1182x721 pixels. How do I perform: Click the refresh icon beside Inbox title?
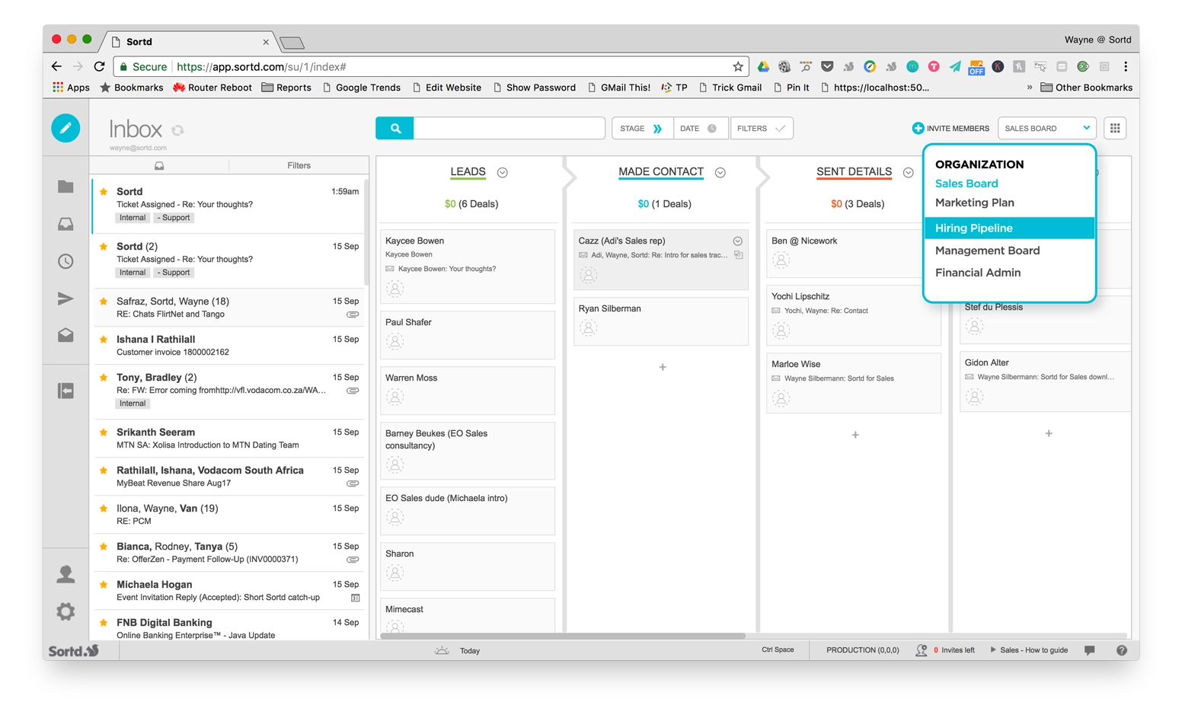click(x=178, y=130)
